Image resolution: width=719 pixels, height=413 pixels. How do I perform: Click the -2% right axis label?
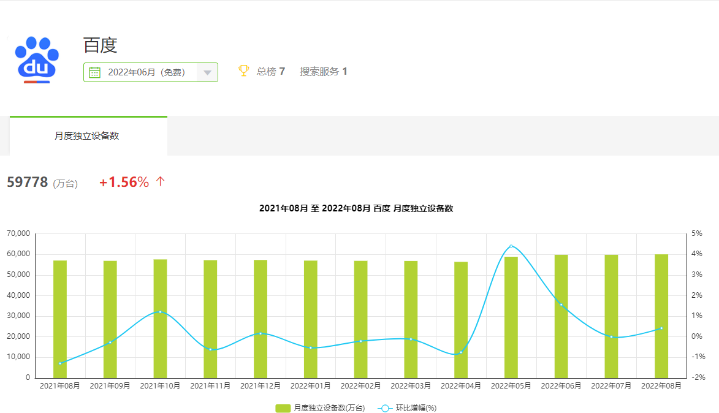(698, 377)
